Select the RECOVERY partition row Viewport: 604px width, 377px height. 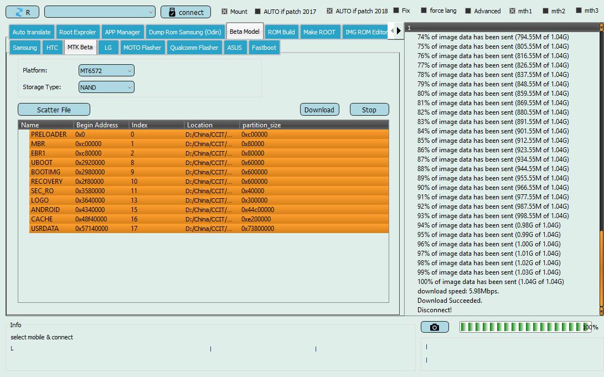point(209,182)
